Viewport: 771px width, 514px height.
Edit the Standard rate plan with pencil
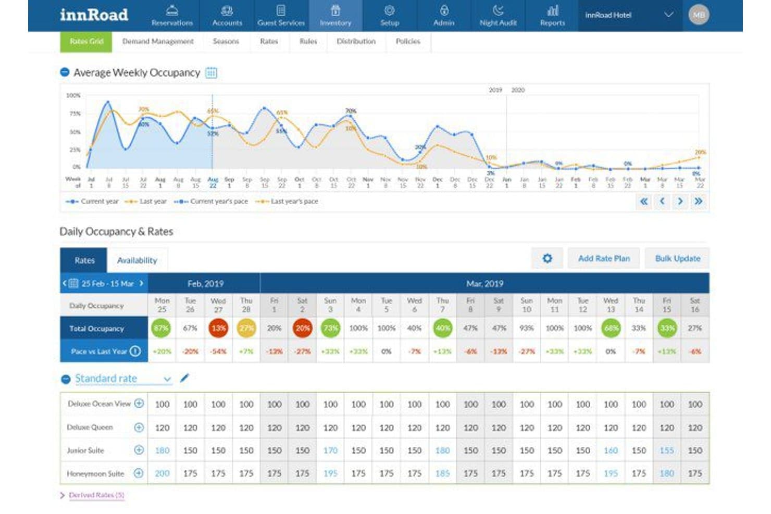tap(184, 378)
